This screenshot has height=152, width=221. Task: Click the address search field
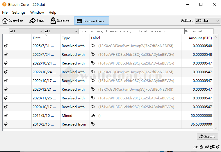point(131,31)
